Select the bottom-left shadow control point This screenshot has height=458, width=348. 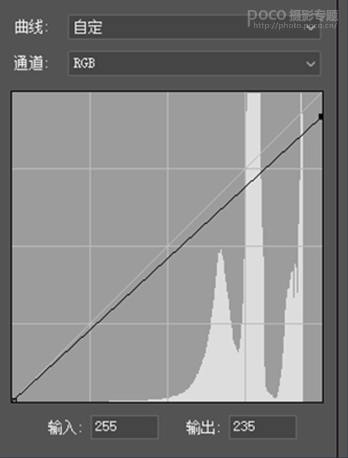click(13, 400)
